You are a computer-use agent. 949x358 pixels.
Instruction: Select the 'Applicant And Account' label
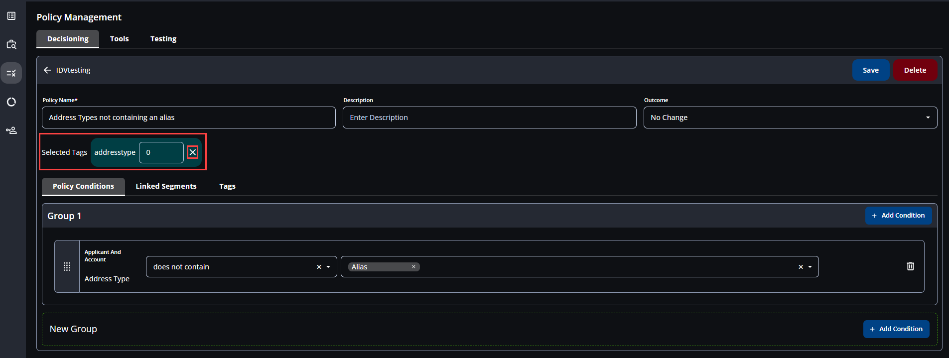tap(103, 256)
